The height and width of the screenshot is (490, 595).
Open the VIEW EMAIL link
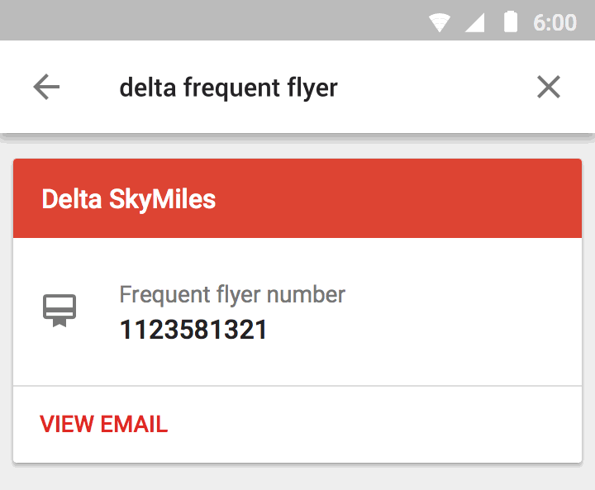point(104,425)
